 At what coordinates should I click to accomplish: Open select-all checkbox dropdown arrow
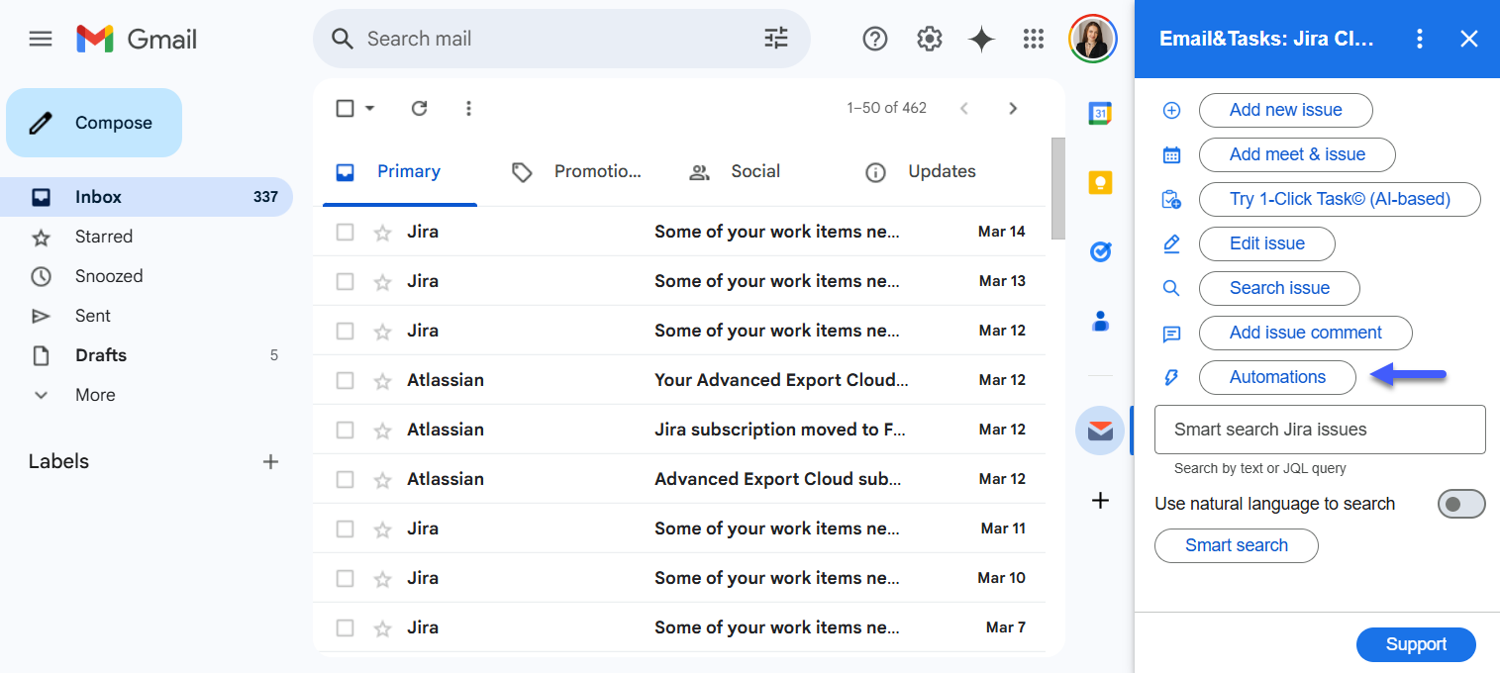coord(370,109)
